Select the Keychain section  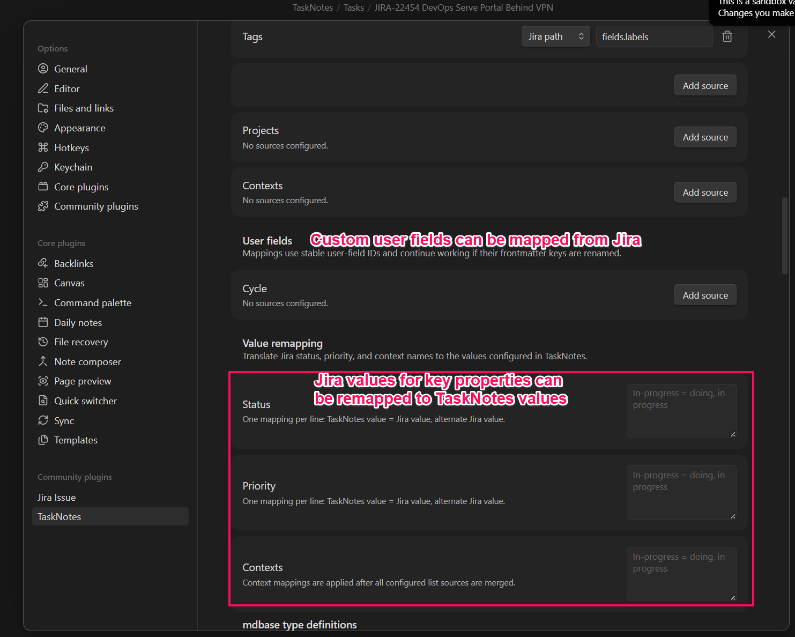(x=110, y=167)
